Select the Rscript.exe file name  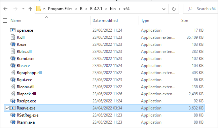point(27,101)
